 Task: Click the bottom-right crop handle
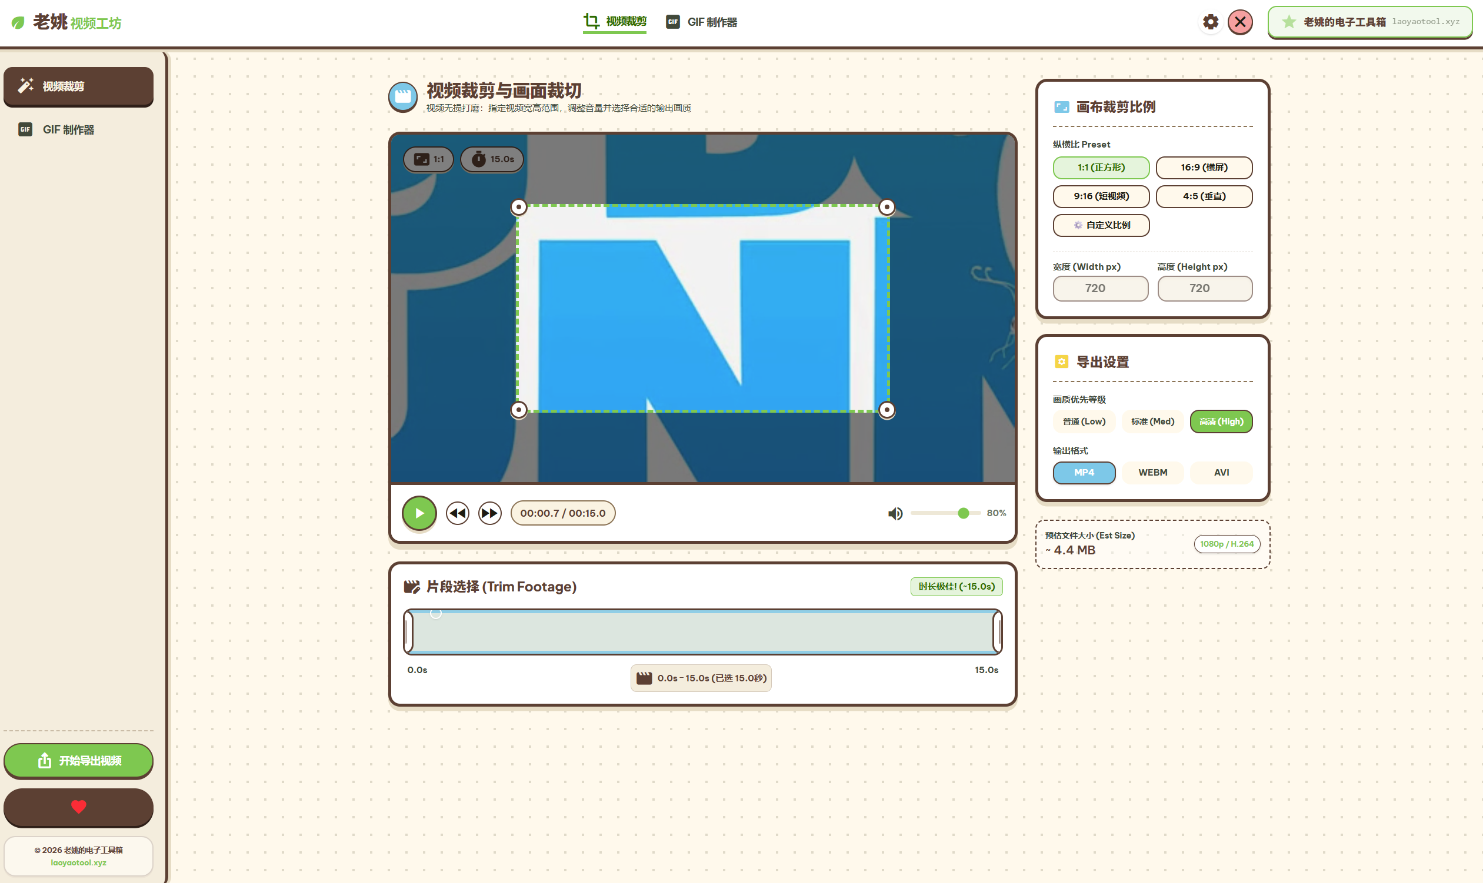click(x=887, y=410)
